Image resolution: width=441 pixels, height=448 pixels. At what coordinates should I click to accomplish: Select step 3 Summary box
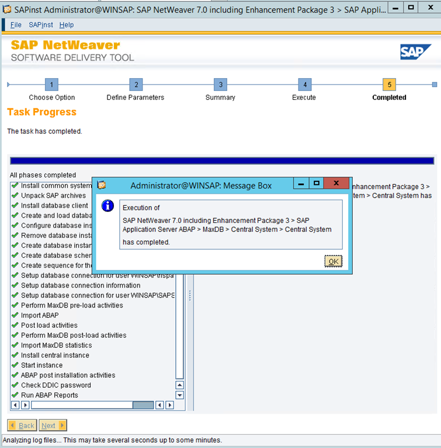220,85
